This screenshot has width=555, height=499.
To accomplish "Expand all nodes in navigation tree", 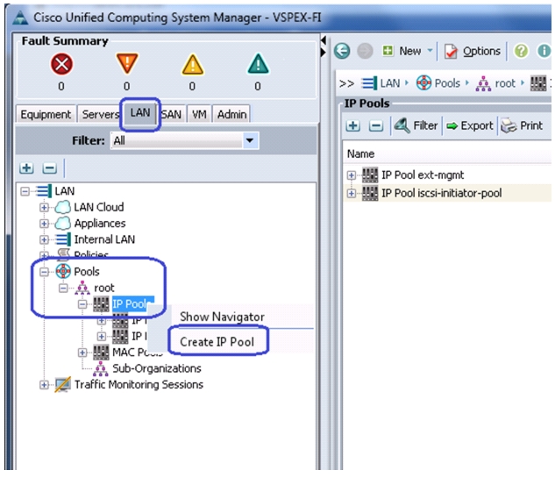I will (x=26, y=168).
